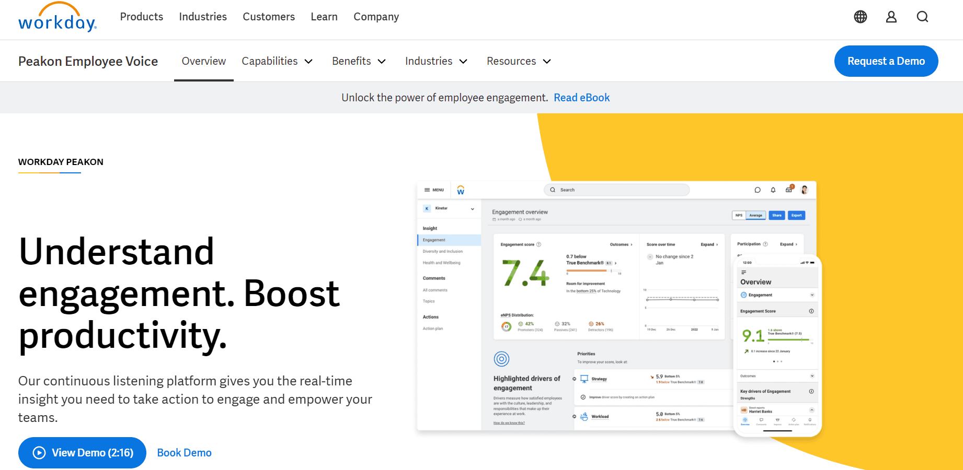The height and width of the screenshot is (470, 963).
Task: Click the hero headline Understand engagement
Action: 179,293
